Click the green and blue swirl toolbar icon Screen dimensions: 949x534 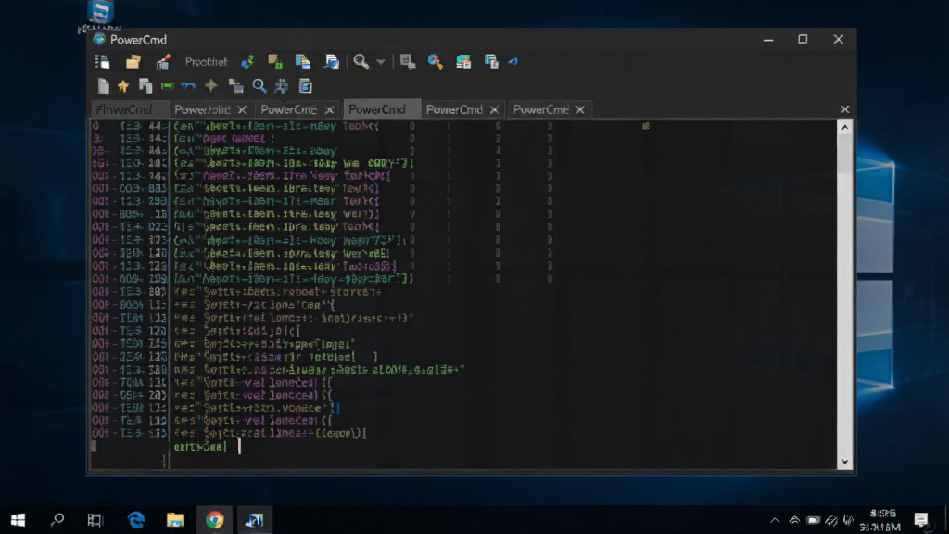click(x=247, y=61)
